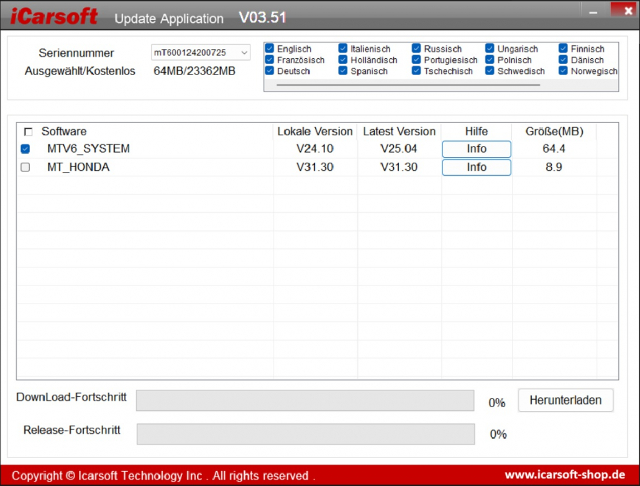Check the MT_HONDA software checkbox
This screenshot has height=486, width=640.
point(25,167)
